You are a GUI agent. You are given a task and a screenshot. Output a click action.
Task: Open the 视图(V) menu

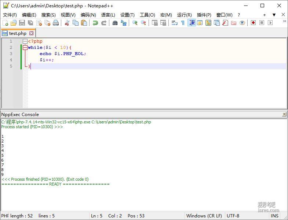68,15
